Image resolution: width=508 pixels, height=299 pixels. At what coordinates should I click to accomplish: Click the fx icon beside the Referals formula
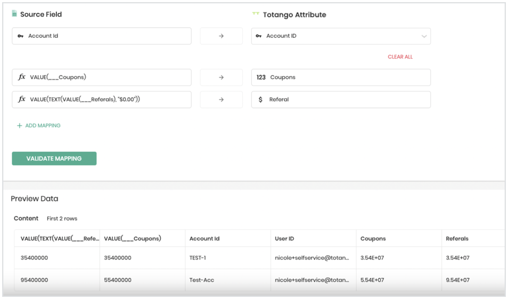tap(22, 99)
